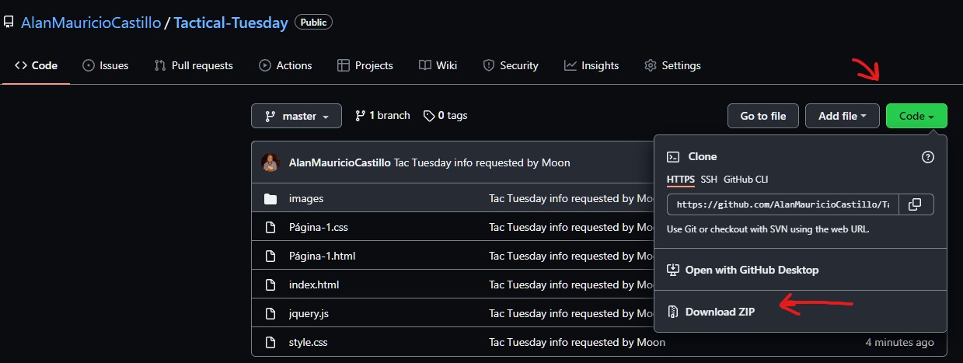The image size is (963, 363).
Task: Click the commit author avatar thumbnail
Action: pos(270,162)
